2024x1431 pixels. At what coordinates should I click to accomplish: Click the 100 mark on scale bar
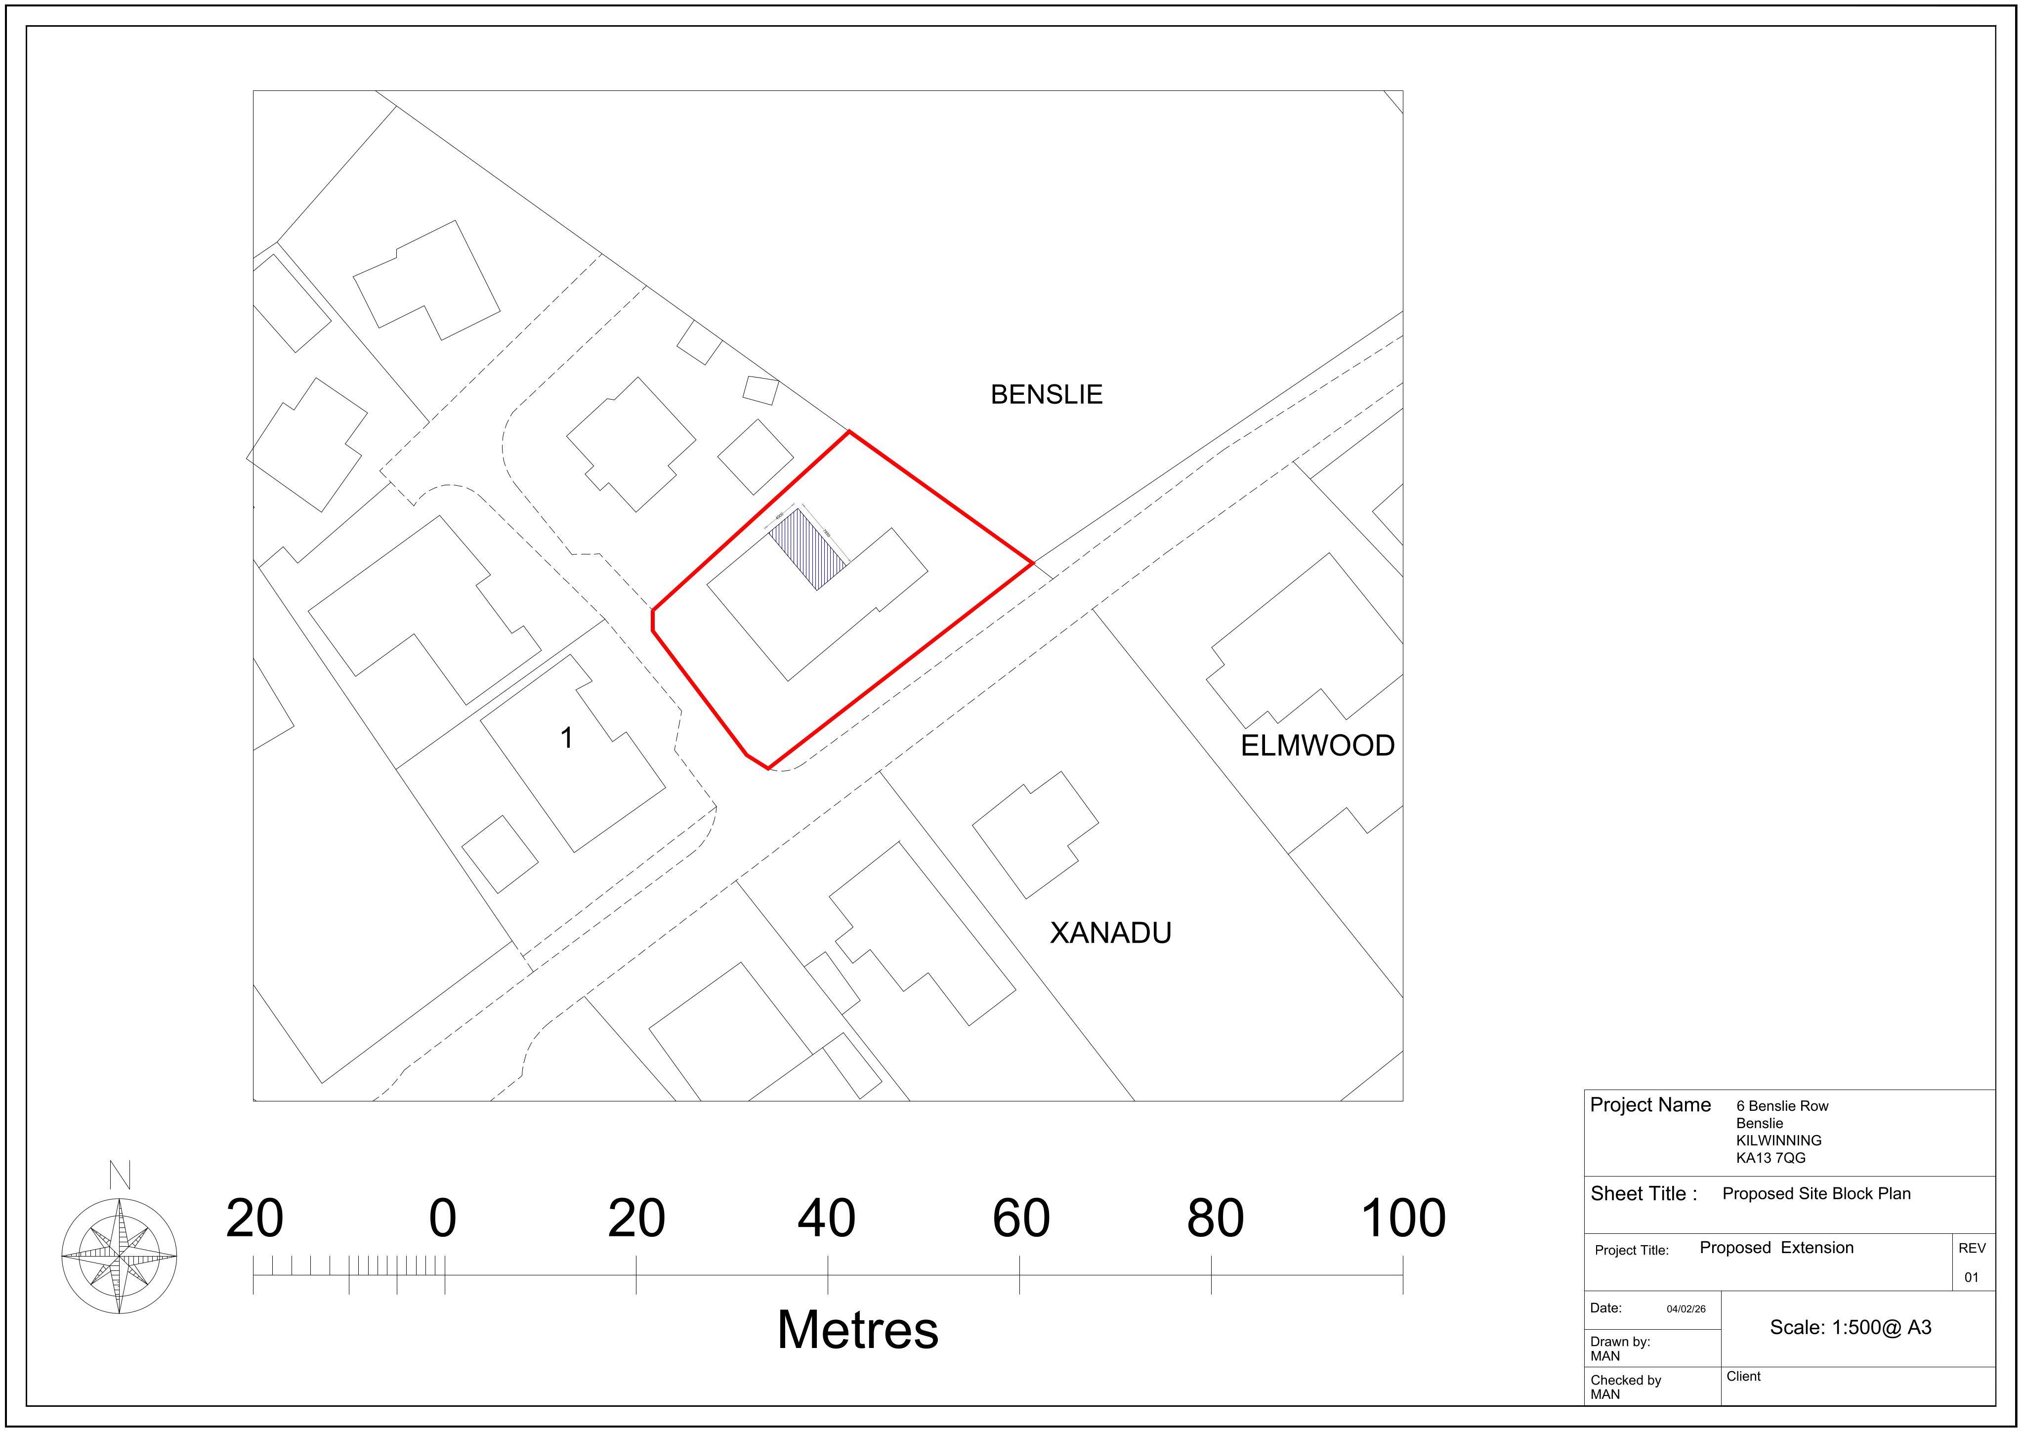coord(1403,1219)
